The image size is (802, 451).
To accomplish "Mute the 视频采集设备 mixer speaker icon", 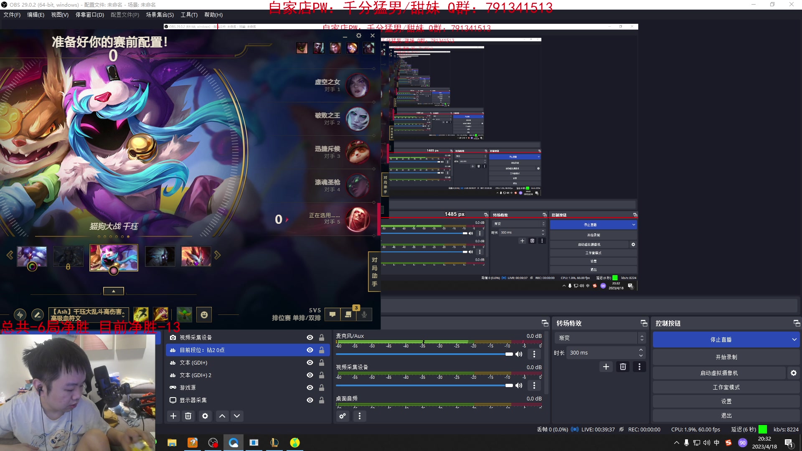I will coord(519,385).
